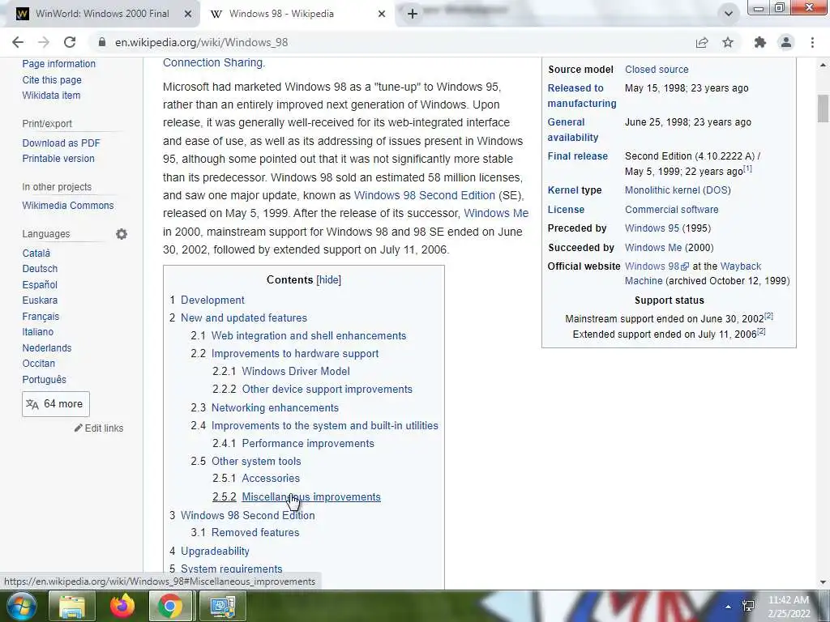Screen dimensions: 830x622
Task: Switch language to Français
Action: click(x=41, y=317)
